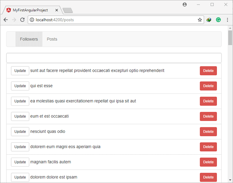The height and width of the screenshot is (183, 233).
Task: Delete the 'dolorem eum magni' post
Action: point(208,147)
